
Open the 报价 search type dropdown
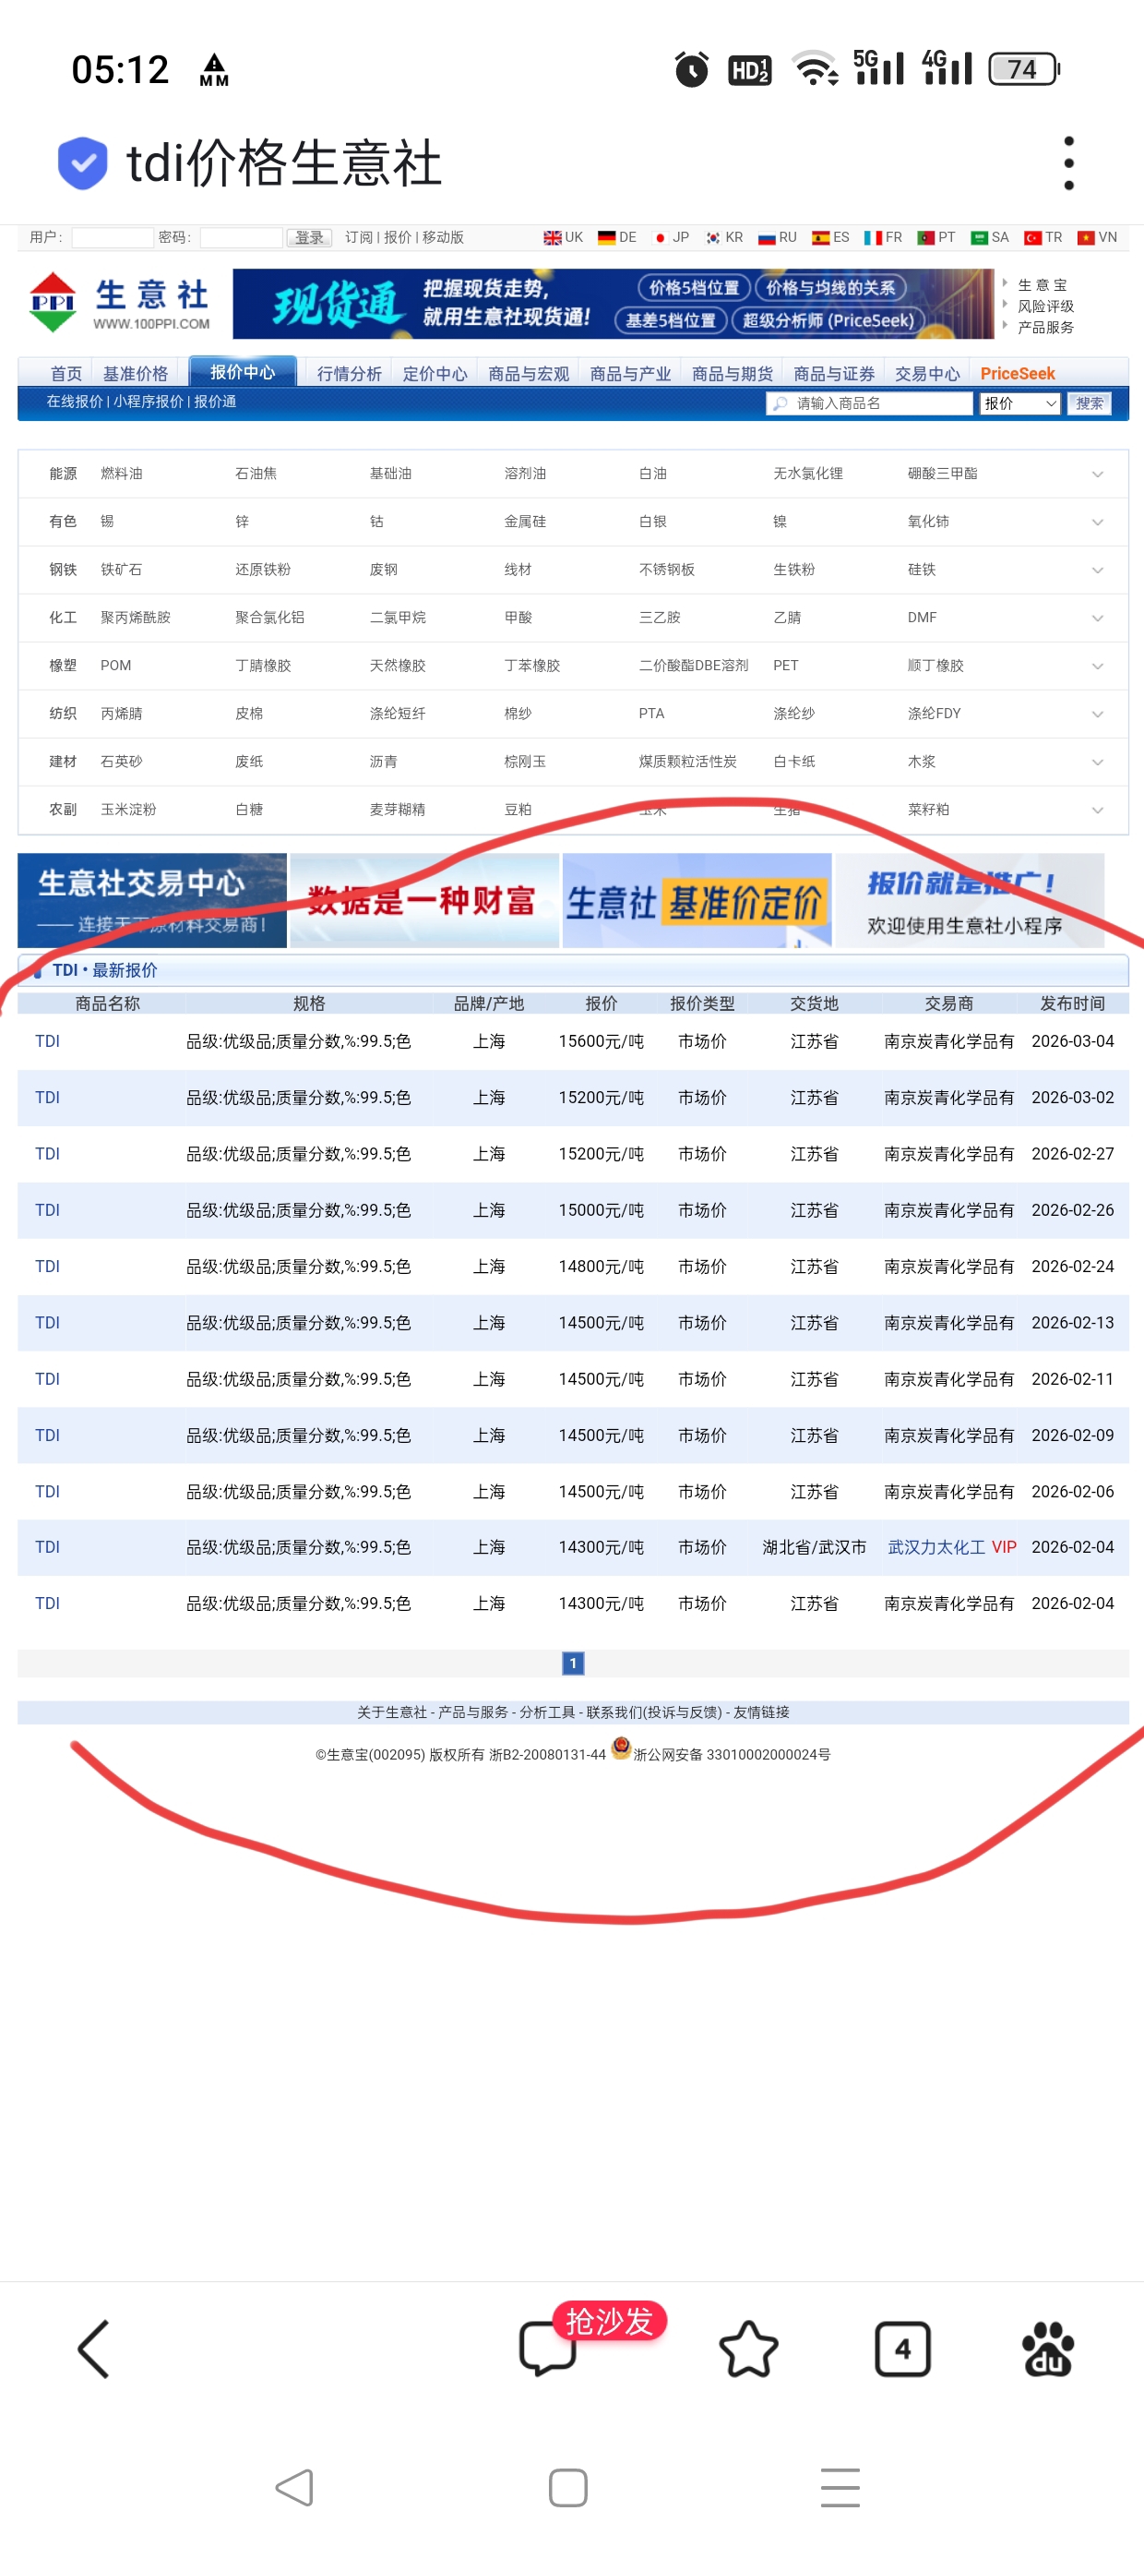click(1019, 403)
